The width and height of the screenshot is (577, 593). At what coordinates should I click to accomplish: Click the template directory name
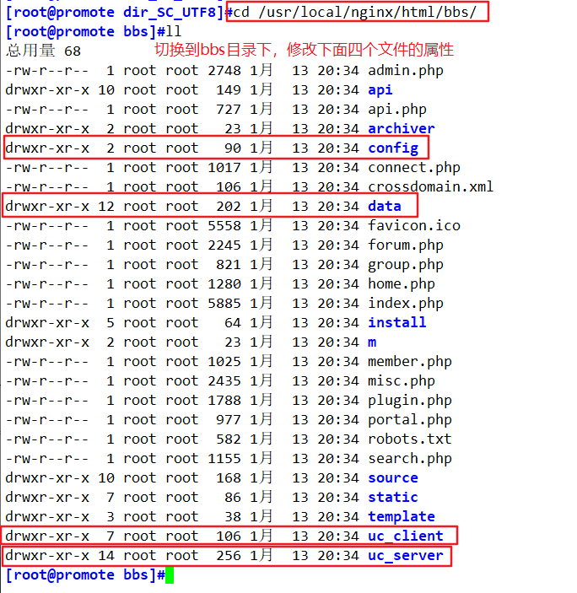point(402,516)
